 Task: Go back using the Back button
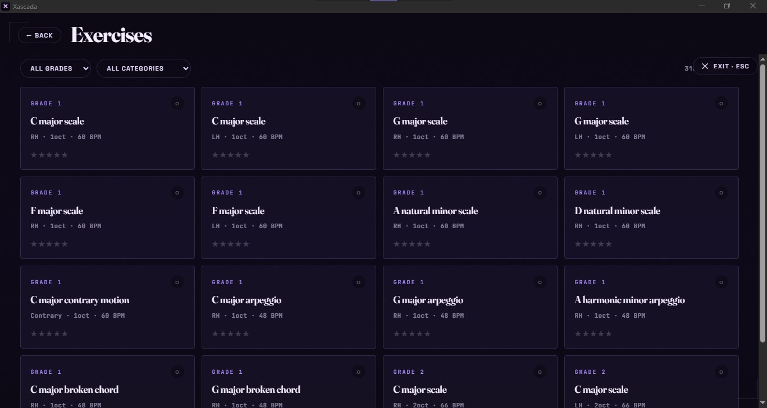point(40,35)
